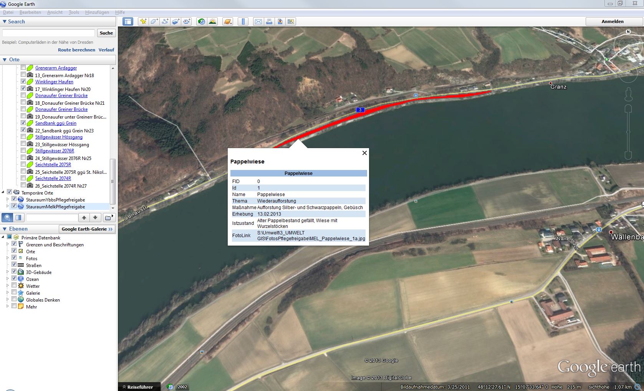Click the print icon in toolbar
Image resolution: width=644 pixels, height=391 pixels.
click(x=269, y=21)
